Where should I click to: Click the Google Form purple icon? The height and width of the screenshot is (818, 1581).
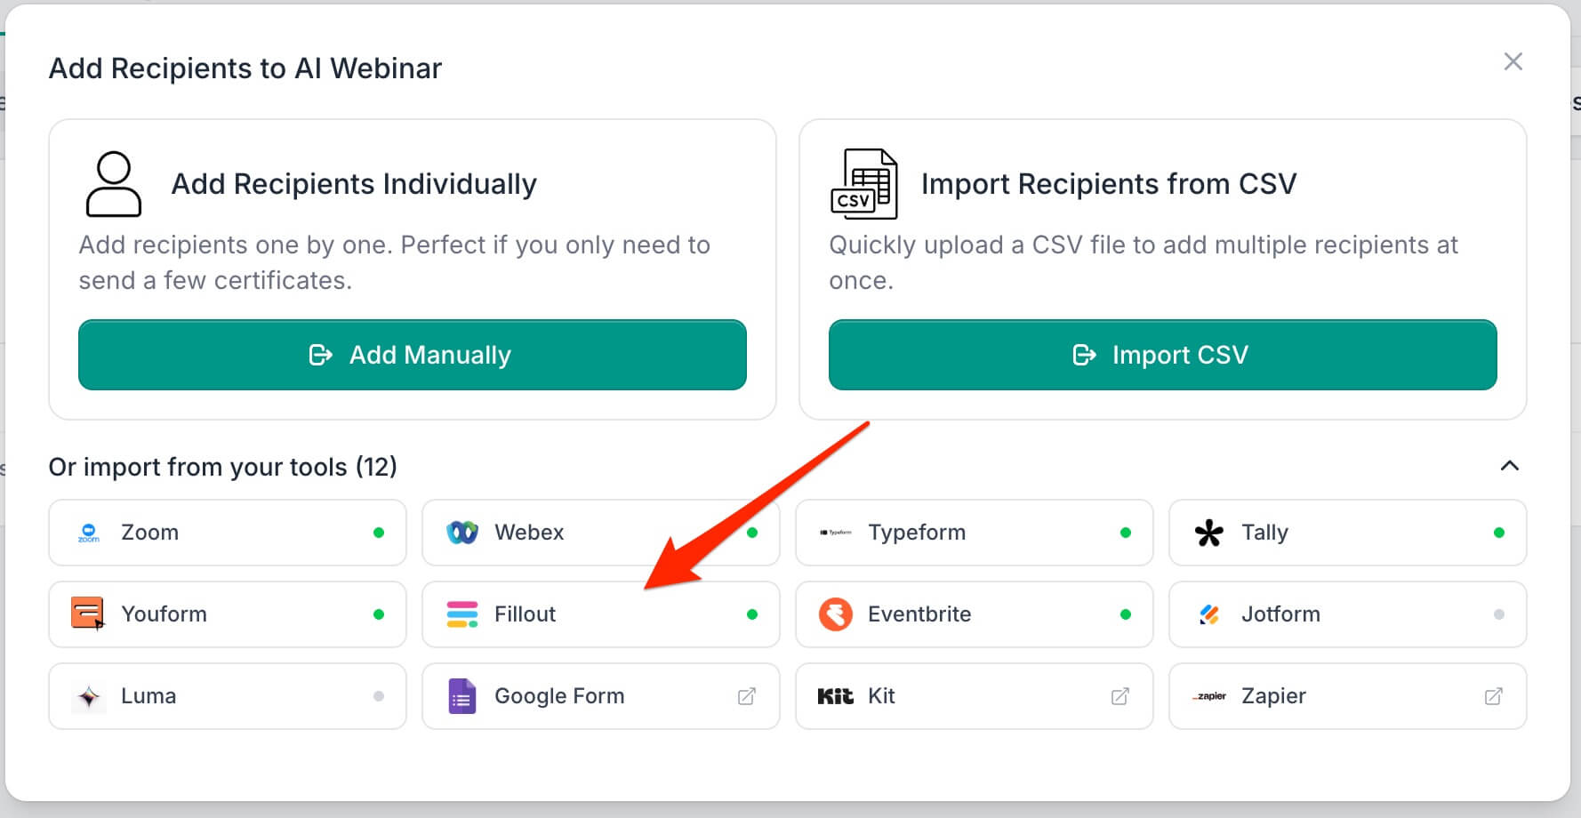coord(461,696)
